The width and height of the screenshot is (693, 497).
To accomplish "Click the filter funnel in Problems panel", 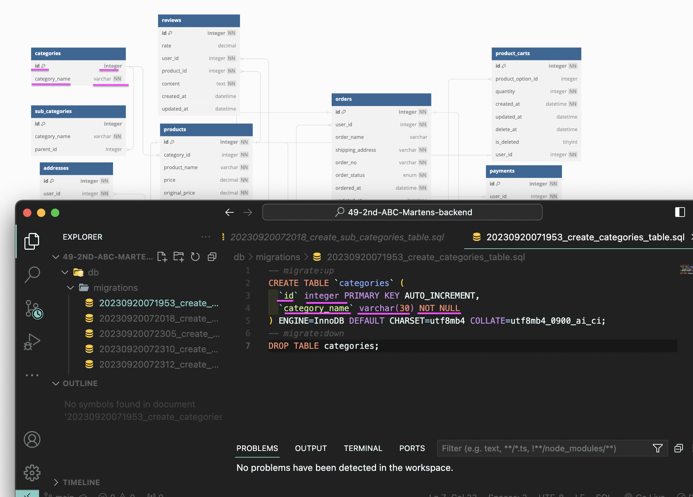I will [x=657, y=448].
